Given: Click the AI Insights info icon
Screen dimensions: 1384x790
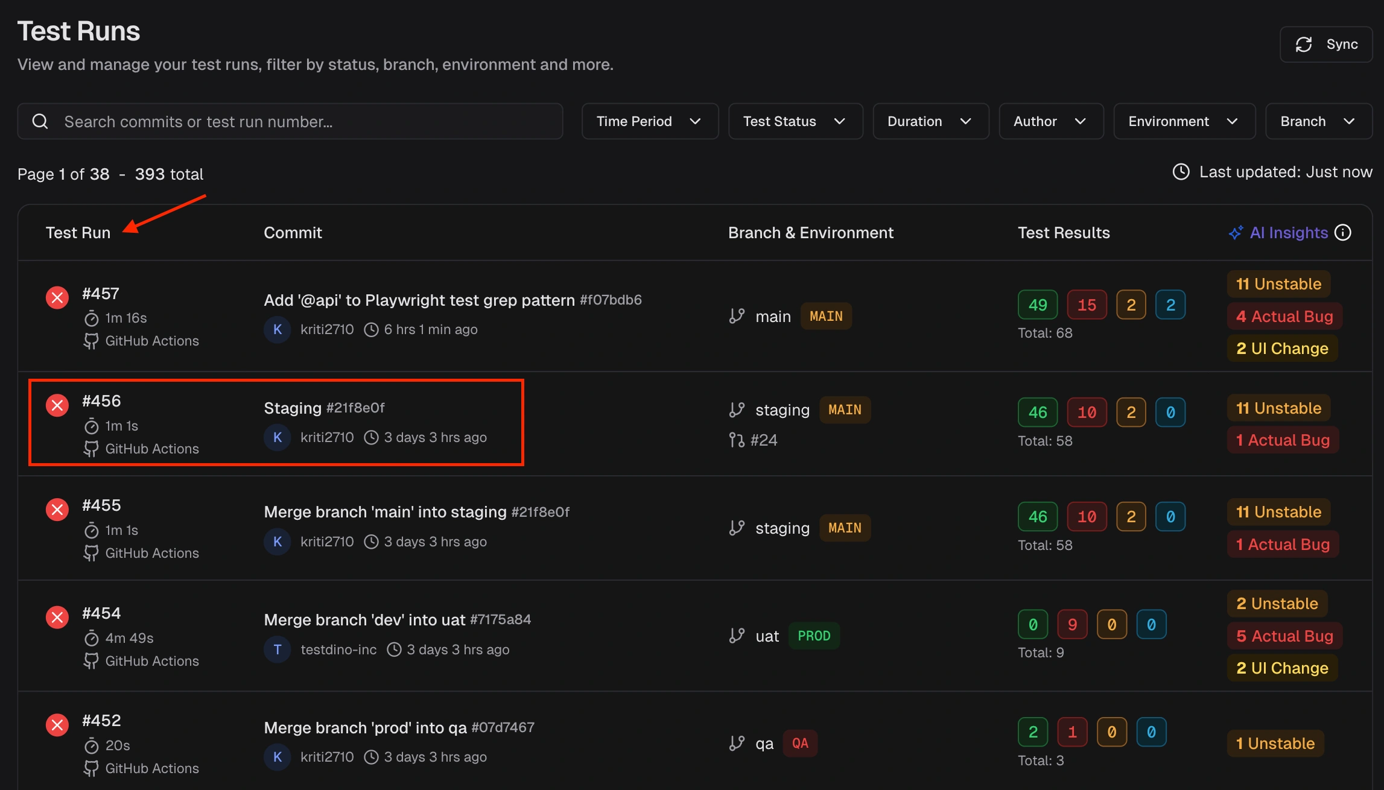Looking at the screenshot, I should click(1343, 233).
